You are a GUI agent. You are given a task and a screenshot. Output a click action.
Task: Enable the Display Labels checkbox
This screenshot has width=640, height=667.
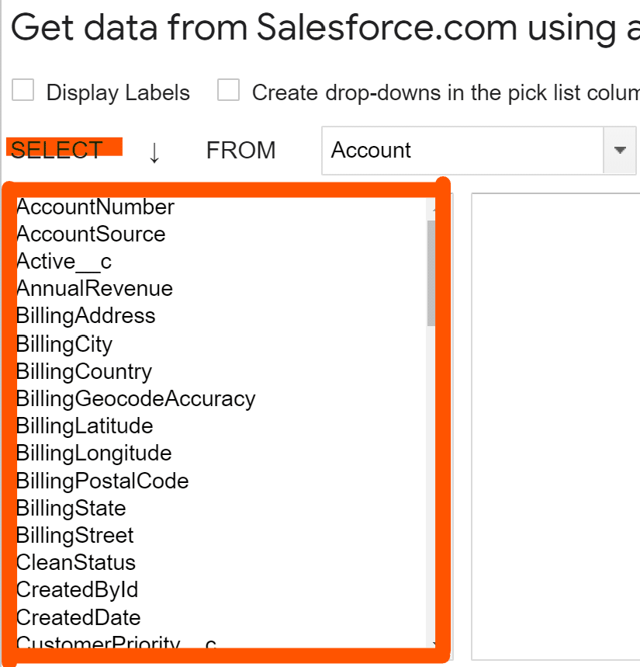pos(23,91)
